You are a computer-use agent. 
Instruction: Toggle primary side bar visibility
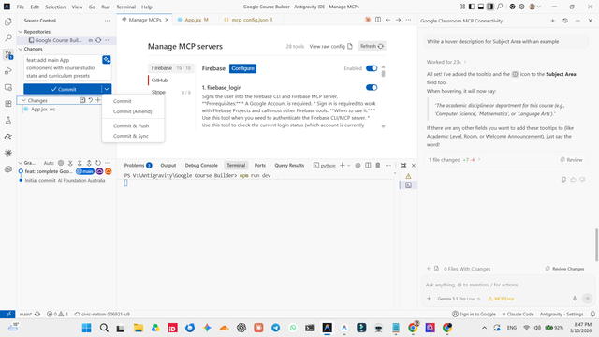pos(472,7)
